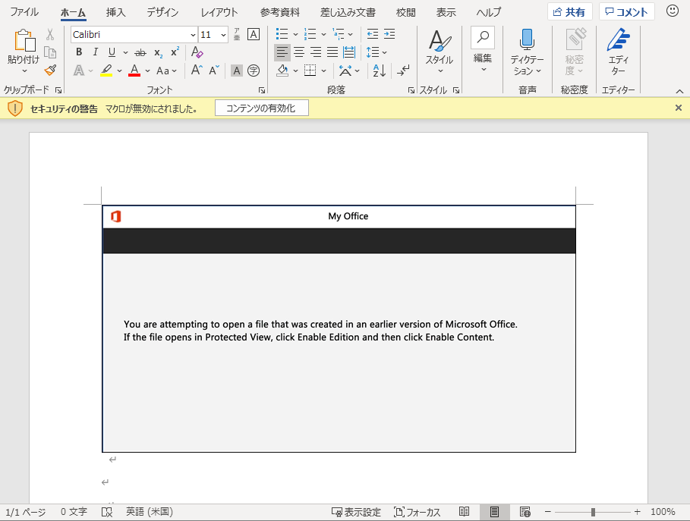Click the Multilevel list icon
690x521 pixels.
pyautogui.click(x=338, y=34)
